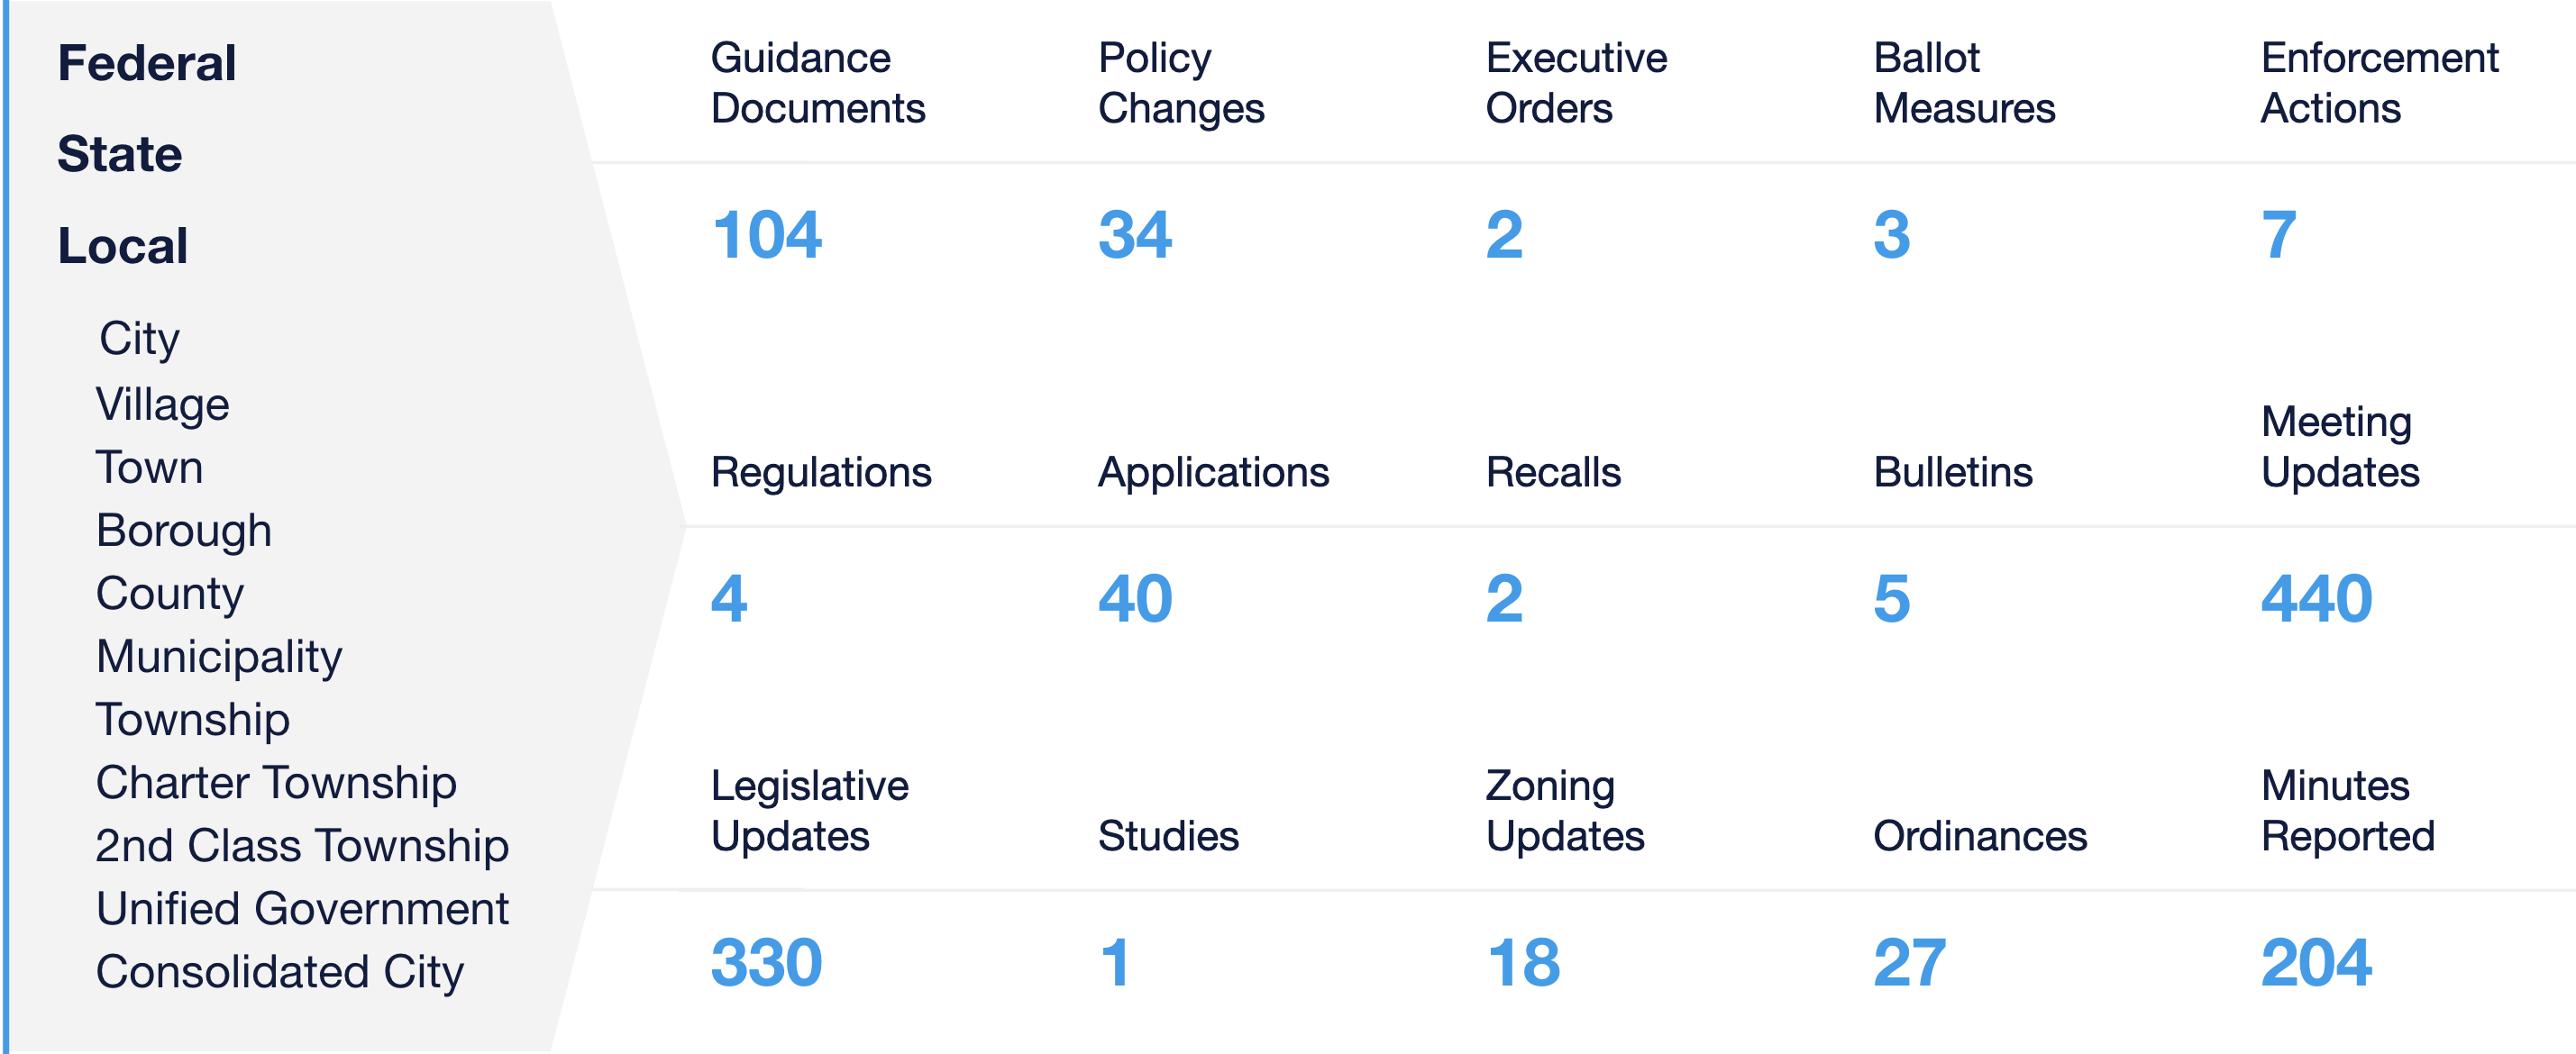Screen dimensions: 2576x1054
Task: Open the 440 Meeting Updates count
Action: (2317, 599)
